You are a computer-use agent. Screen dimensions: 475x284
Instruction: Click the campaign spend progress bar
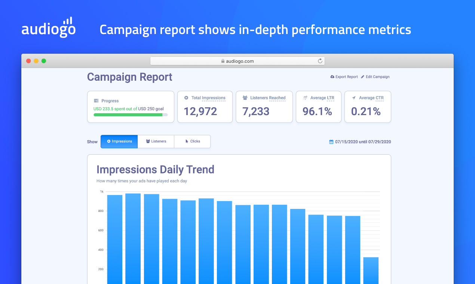click(131, 115)
